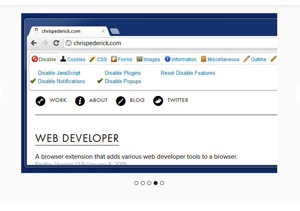Open the TWITTER link
Viewport: 300px width, 211px height.
coord(178,100)
